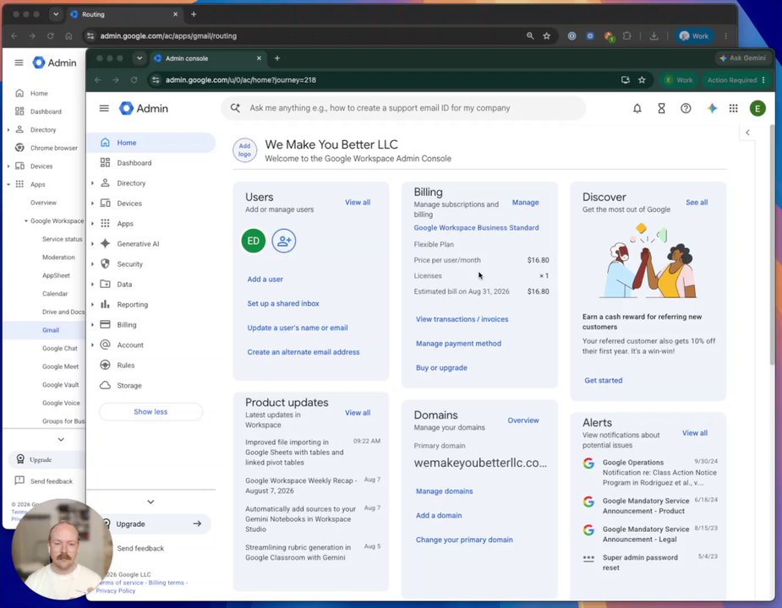Viewport: 782px width, 608px height.
Task: Open Google Workspace Weekly Recap update
Action: [313, 486]
